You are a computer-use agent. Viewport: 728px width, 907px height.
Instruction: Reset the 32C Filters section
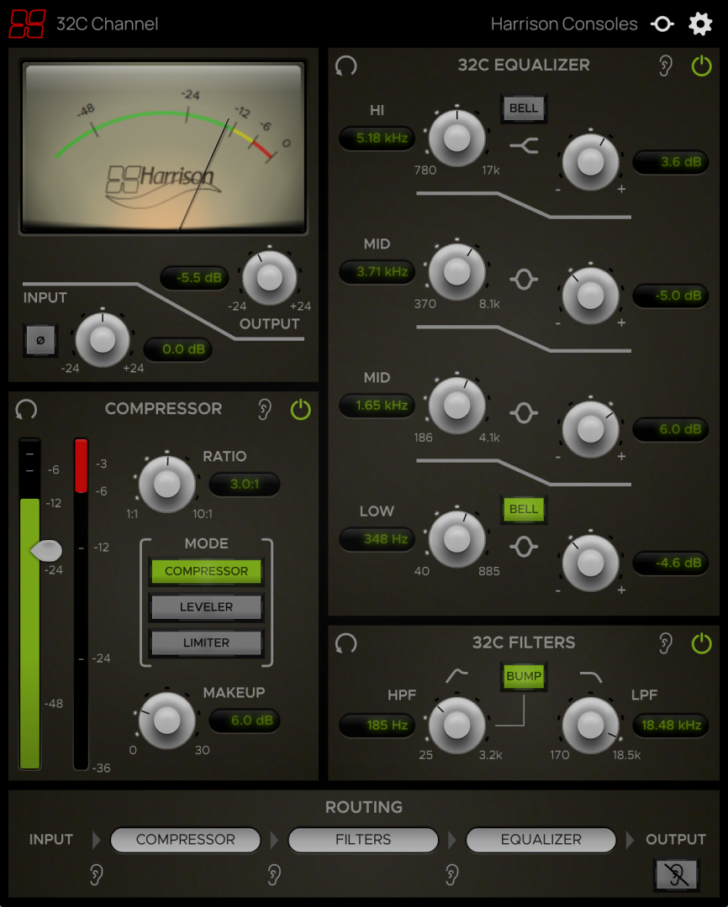[x=346, y=643]
